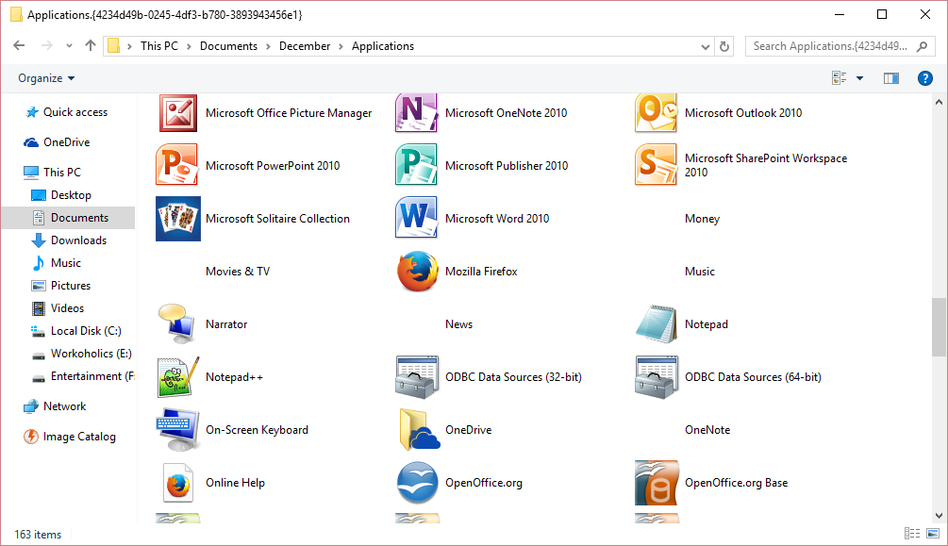
Task: Open recent locations dropdown arrow
Action: tap(69, 46)
